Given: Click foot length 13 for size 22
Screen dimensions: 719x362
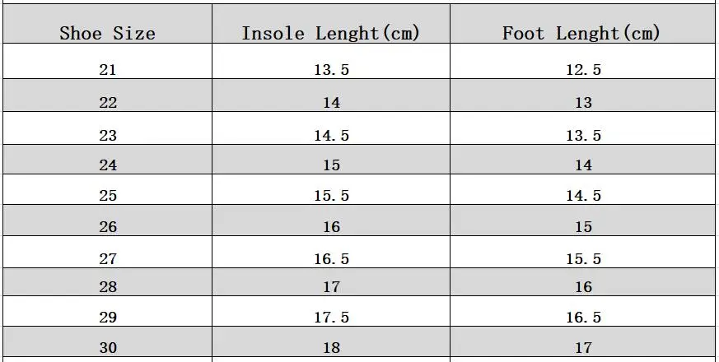Looking at the screenshot, I should (x=583, y=103).
